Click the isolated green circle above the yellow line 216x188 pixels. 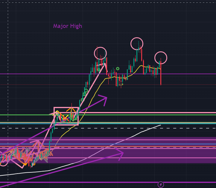pyautogui.click(x=118, y=69)
